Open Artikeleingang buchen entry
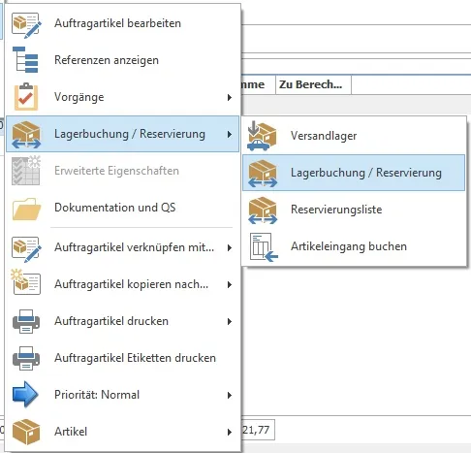 (x=354, y=246)
